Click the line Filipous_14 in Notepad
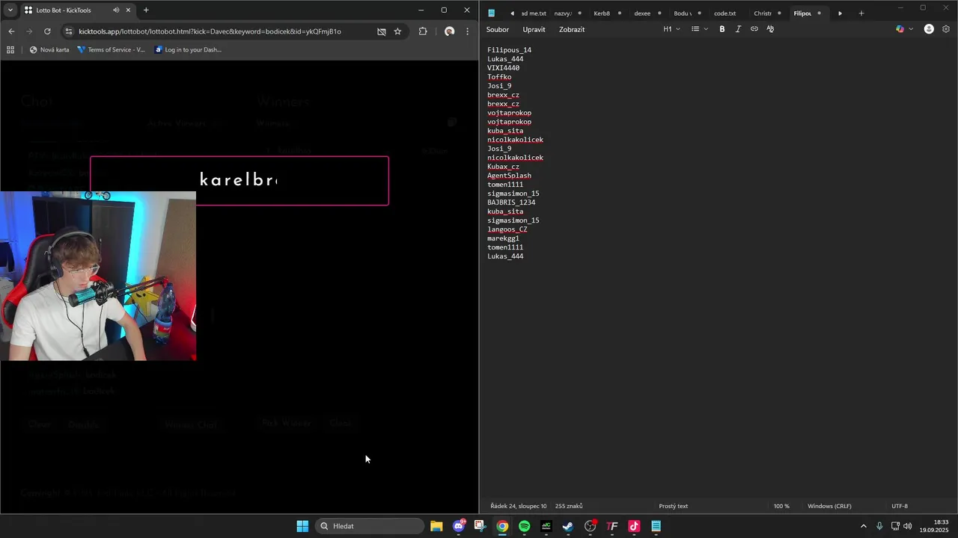Image resolution: width=958 pixels, height=538 pixels. (x=509, y=50)
